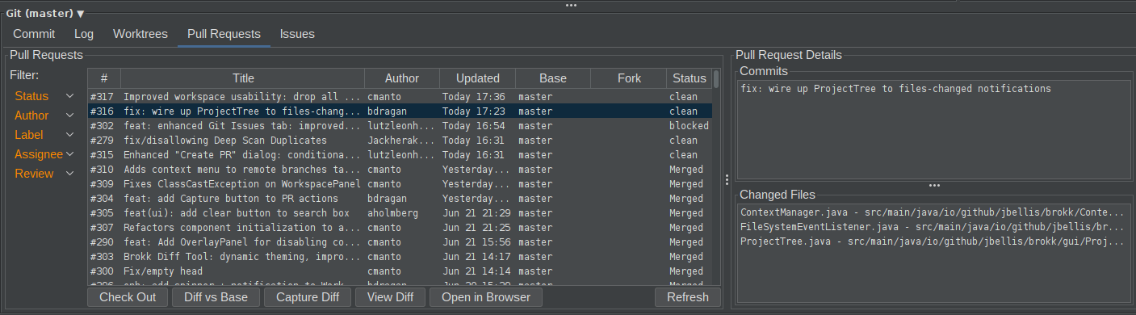Sort by the # column header

pos(104,78)
